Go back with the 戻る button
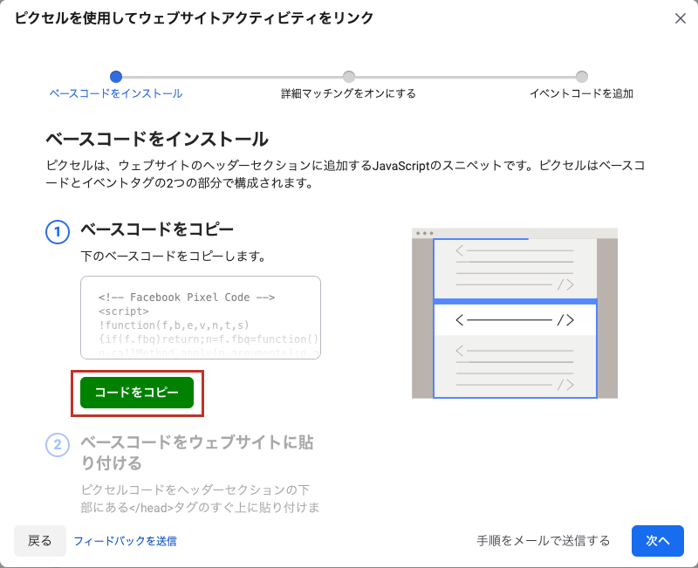 click(40, 541)
